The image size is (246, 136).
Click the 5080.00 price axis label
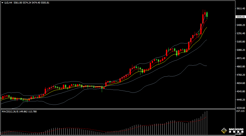[240, 50]
